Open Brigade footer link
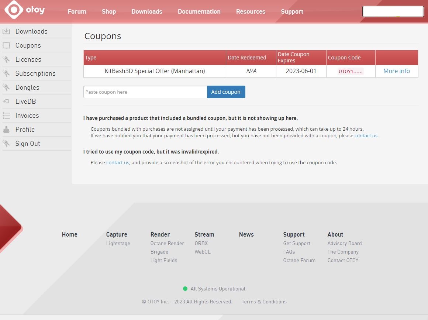428x320 pixels. [159, 252]
